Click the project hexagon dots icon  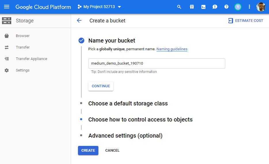tap(79, 7)
